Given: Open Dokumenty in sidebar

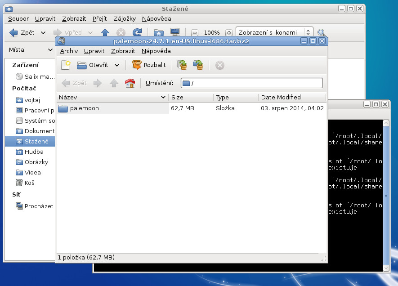Looking at the screenshot, I should tap(35, 131).
